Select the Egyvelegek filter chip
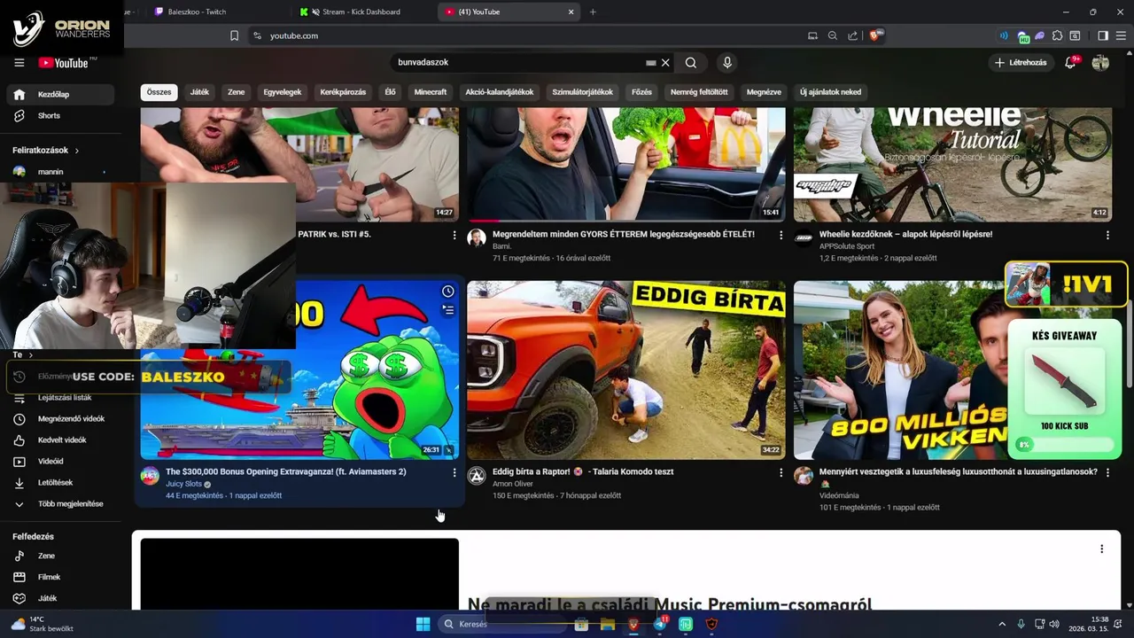Viewport: 1134px width, 638px height. point(282,92)
